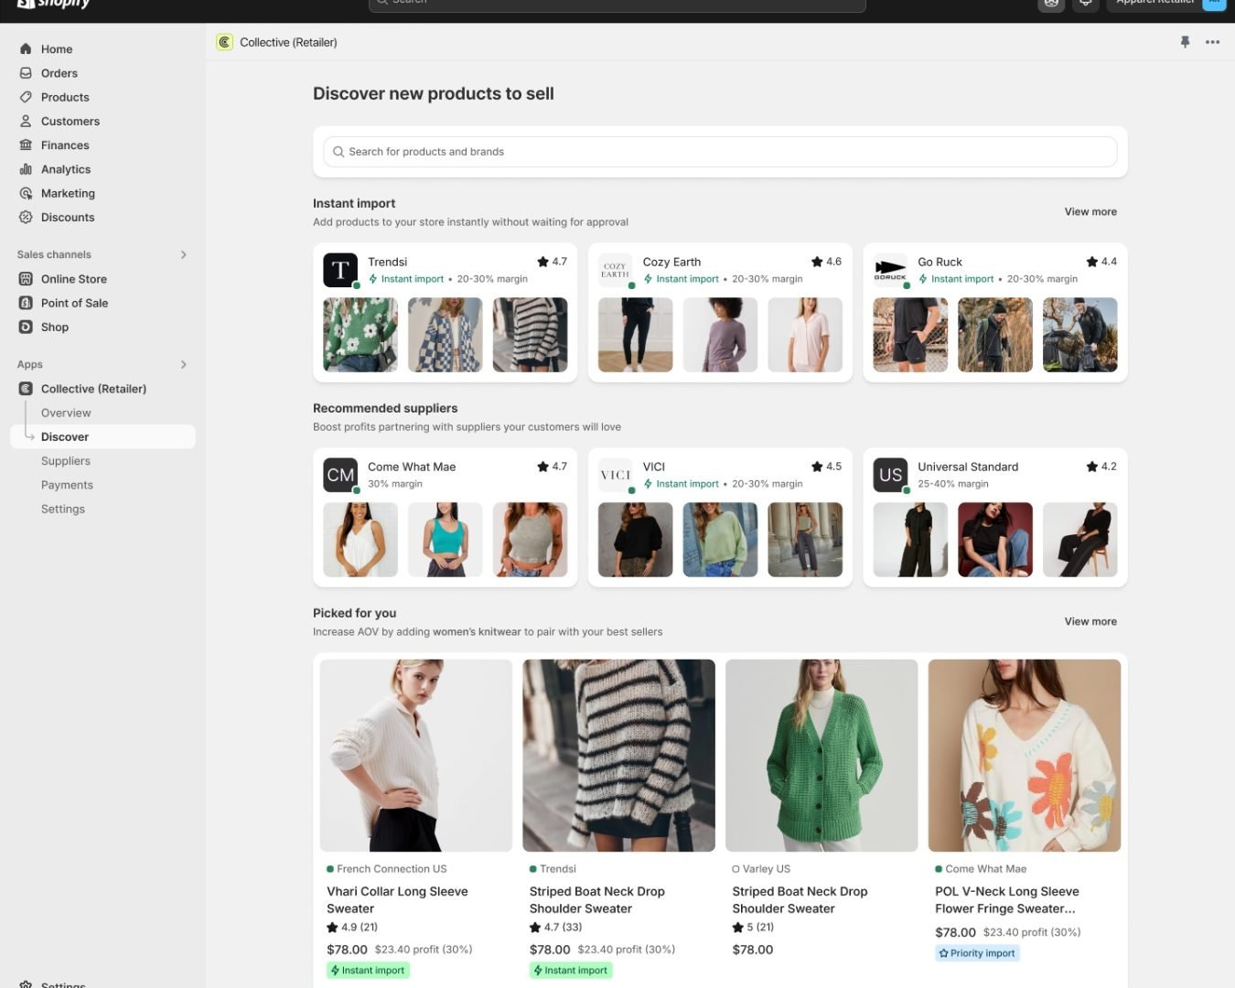Open Cozy Earth black joggers thumbnail
This screenshot has height=988, width=1235.
coord(636,335)
